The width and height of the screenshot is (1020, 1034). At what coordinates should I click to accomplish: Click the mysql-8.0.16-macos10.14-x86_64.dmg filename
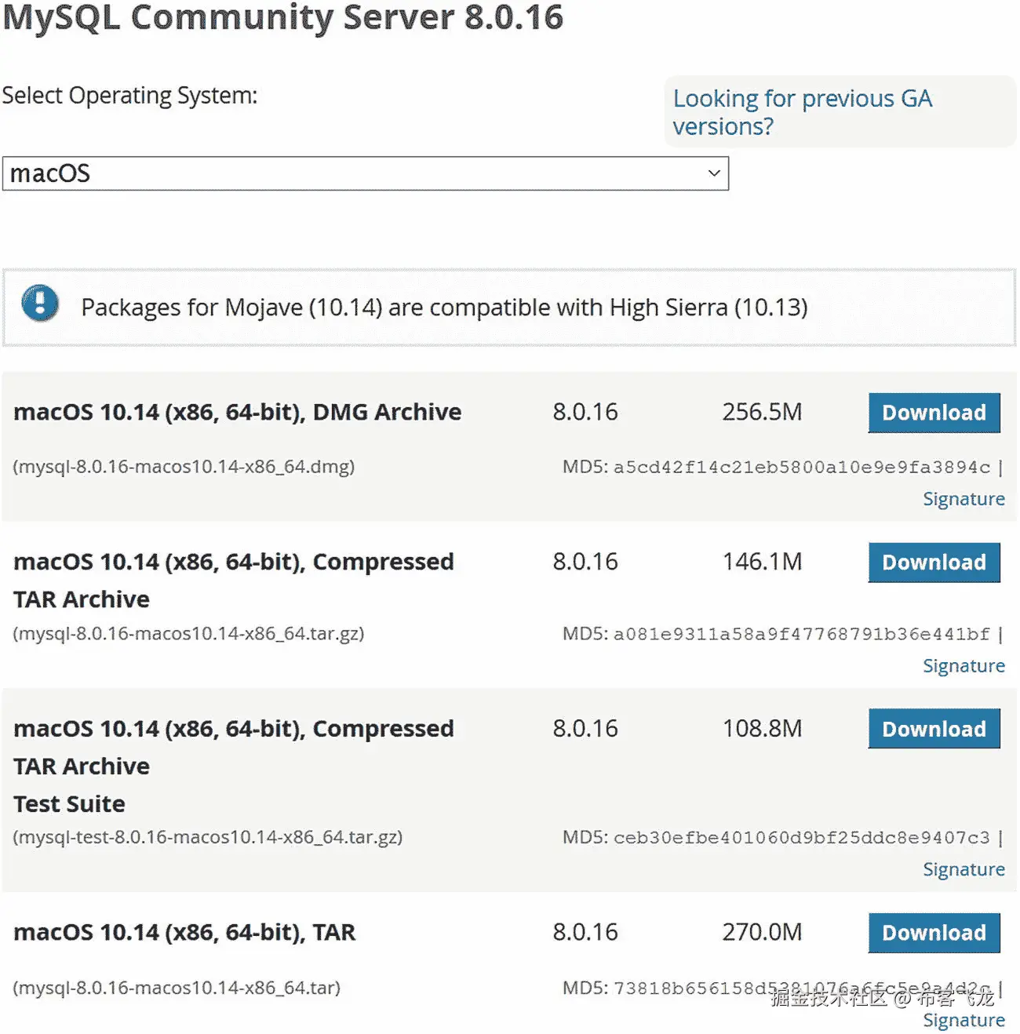184,467
